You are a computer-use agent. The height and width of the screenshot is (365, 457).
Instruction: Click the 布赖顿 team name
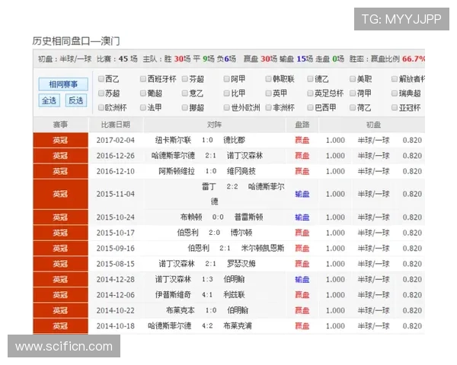(x=191, y=217)
